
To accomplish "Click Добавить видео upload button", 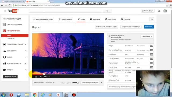I will [x=148, y=11].
